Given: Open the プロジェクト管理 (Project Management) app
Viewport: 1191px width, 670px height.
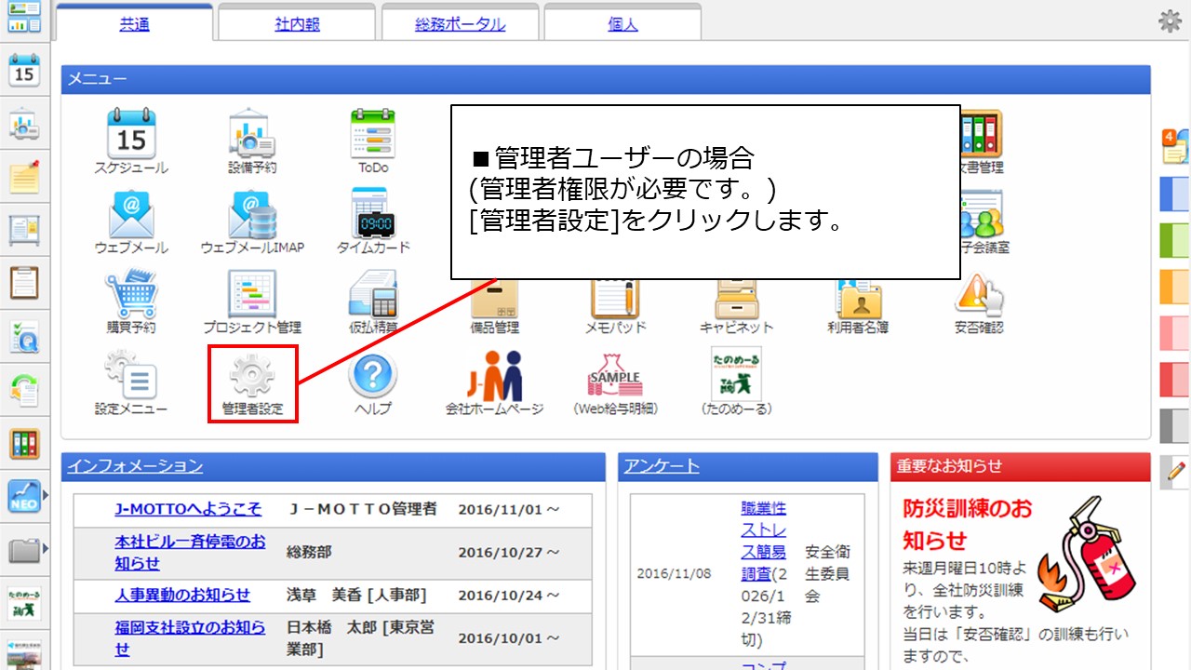Looking at the screenshot, I should pos(252,297).
